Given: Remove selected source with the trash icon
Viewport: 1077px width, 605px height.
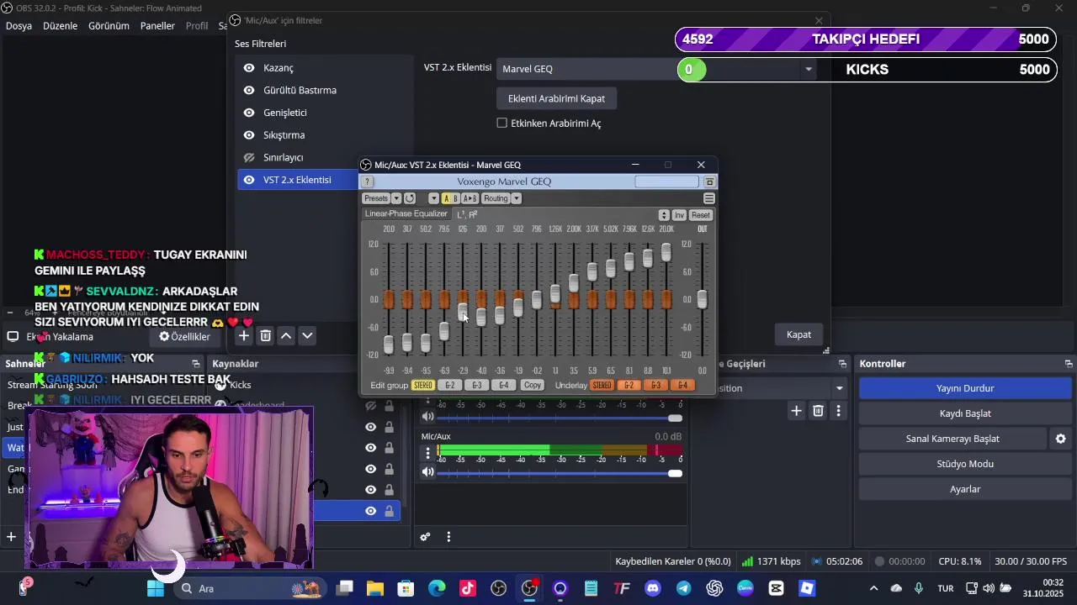Looking at the screenshot, I should click(x=265, y=335).
